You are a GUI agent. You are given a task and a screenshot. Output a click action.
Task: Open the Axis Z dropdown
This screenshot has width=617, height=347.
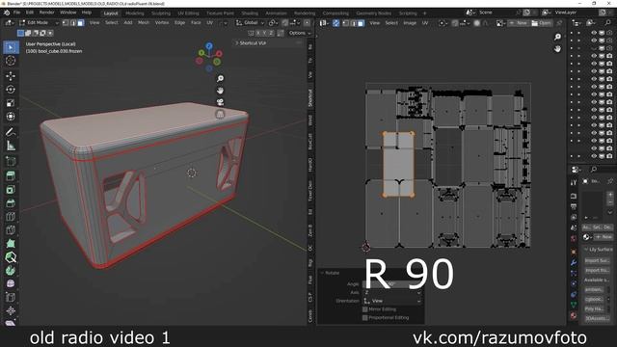tap(392, 292)
